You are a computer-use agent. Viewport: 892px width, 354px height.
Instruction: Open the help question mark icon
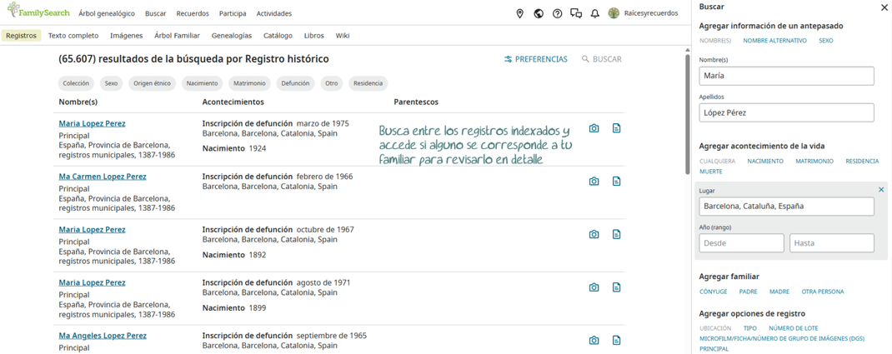[558, 13]
